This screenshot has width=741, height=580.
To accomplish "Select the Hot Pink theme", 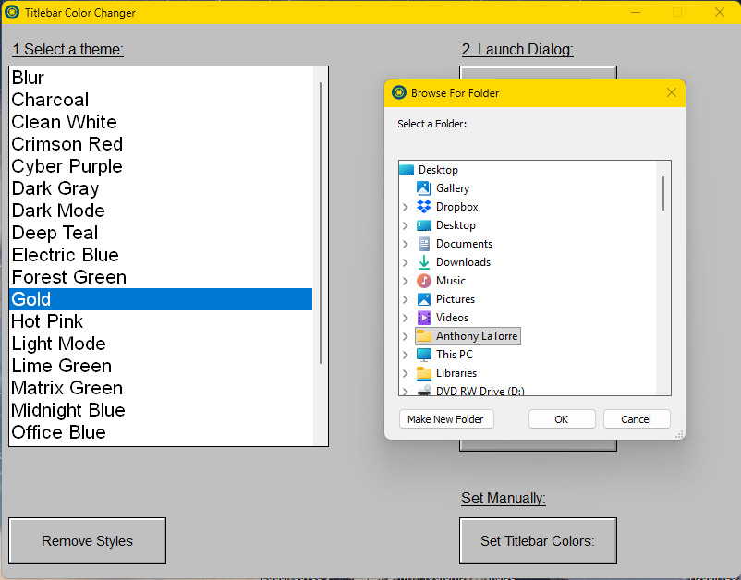I will coord(161,321).
